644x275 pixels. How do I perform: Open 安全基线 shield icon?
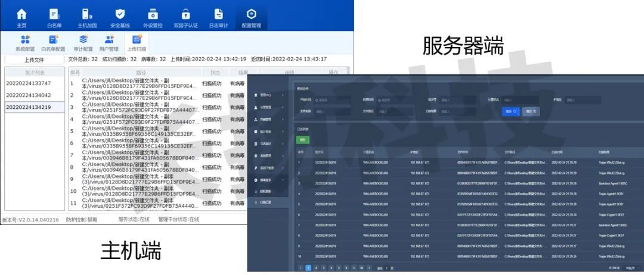pyautogui.click(x=120, y=17)
